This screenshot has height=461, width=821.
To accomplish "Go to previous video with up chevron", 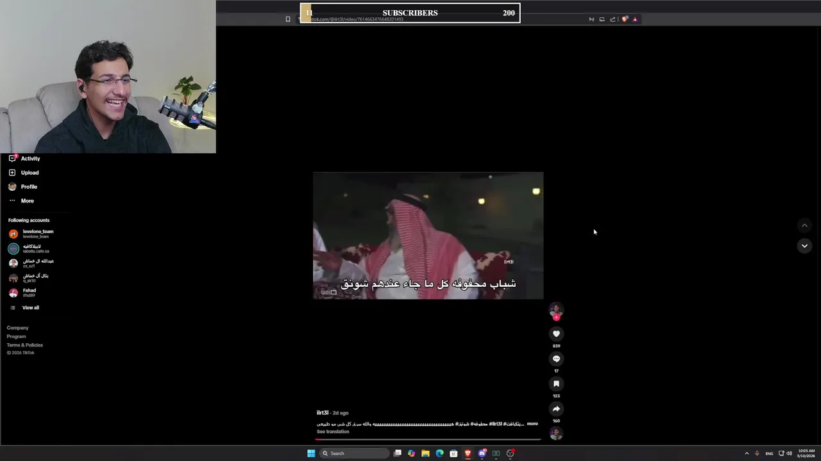I will (804, 225).
